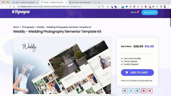
Task: Click the $0.00 cart total
Action: coord(133,12)
